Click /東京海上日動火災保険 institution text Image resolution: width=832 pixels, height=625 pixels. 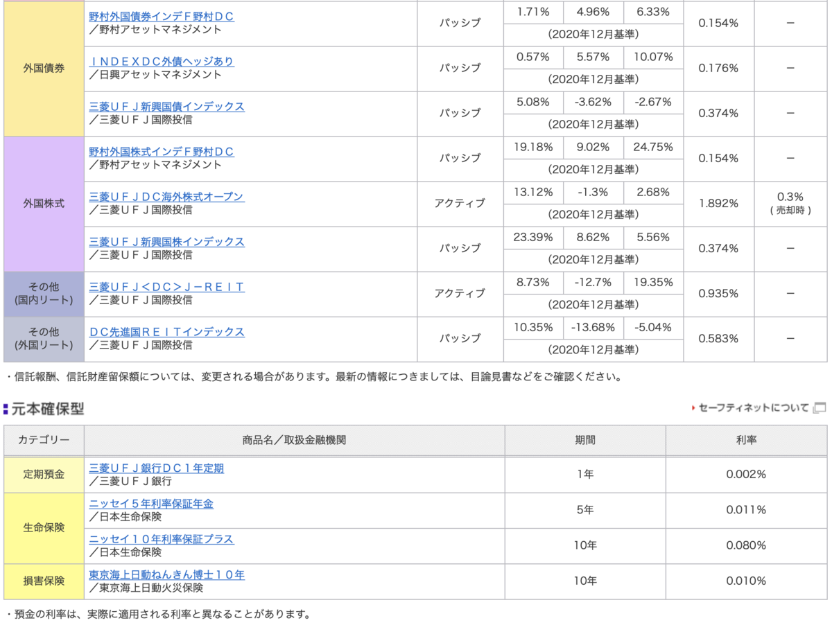pos(146,588)
